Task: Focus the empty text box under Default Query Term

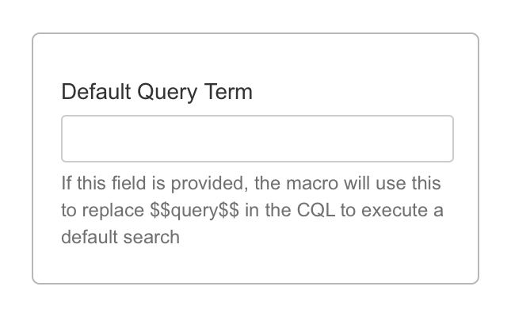Action: pos(257,139)
